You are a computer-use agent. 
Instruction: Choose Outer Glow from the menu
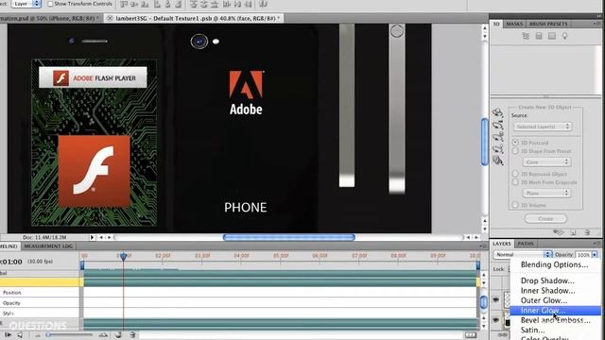point(555,300)
